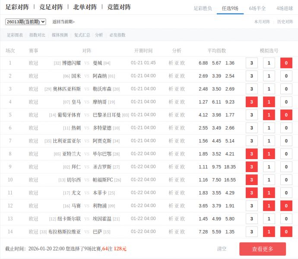Deselect pick 0 for match 1 曼城
298x259 pixels.
click(x=286, y=63)
